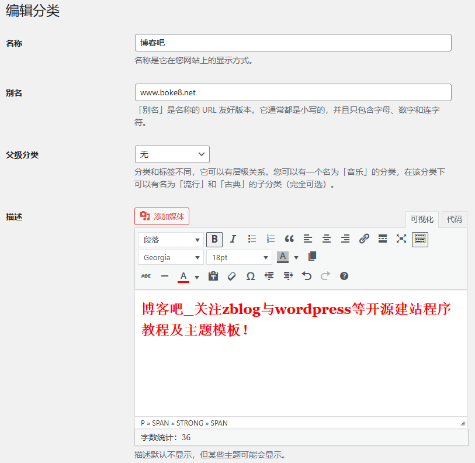Insert or edit a link
Image resolution: width=475 pixels, height=463 pixels.
(364, 239)
